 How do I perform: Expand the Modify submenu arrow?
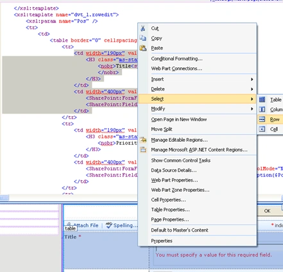(x=252, y=109)
